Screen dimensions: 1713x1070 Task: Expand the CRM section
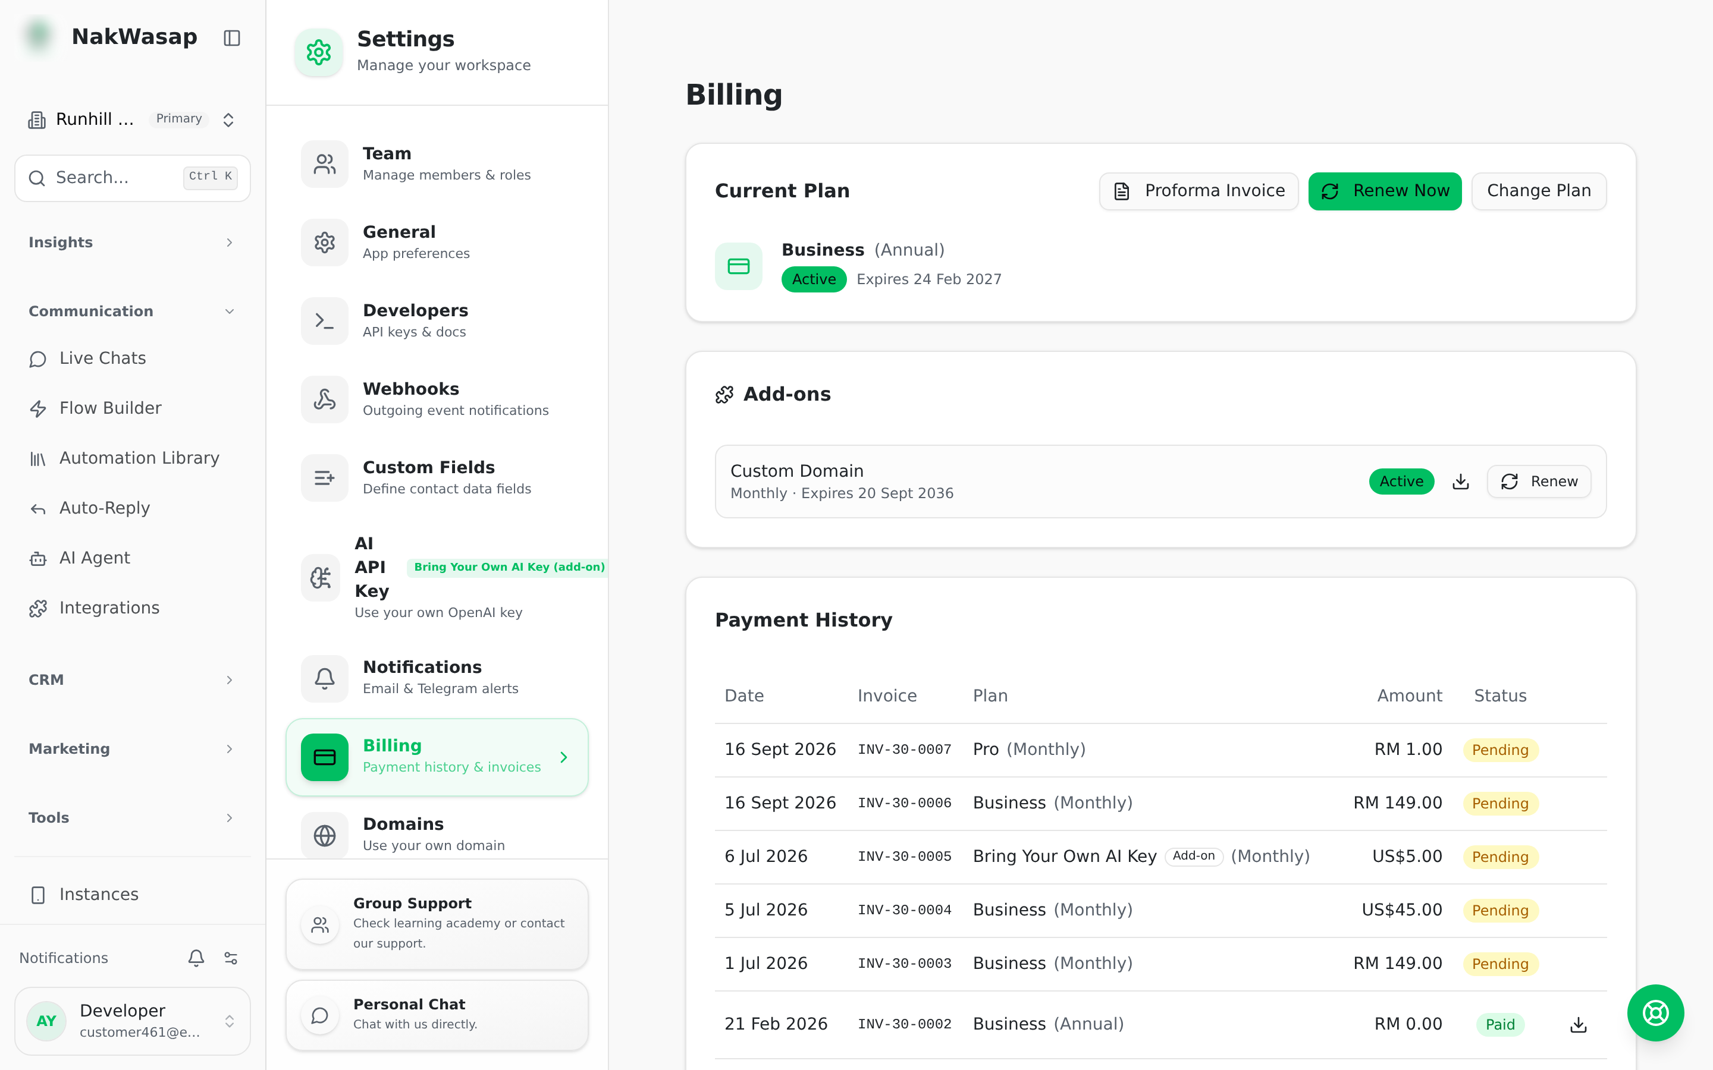(x=133, y=679)
